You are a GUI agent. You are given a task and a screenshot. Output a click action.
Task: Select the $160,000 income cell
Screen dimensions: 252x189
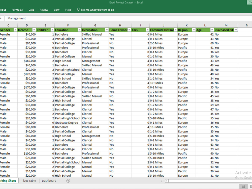click(x=27, y=61)
